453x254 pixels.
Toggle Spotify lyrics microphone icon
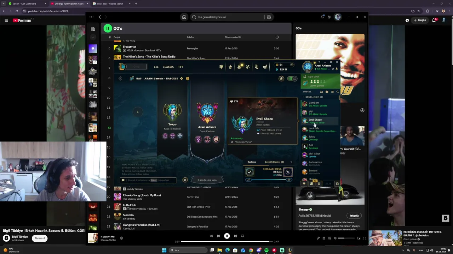click(318, 238)
